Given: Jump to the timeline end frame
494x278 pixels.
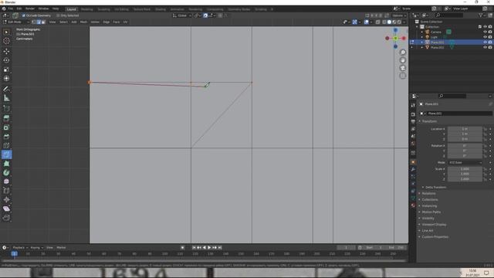Looking at the screenshot, I should click(220, 248).
